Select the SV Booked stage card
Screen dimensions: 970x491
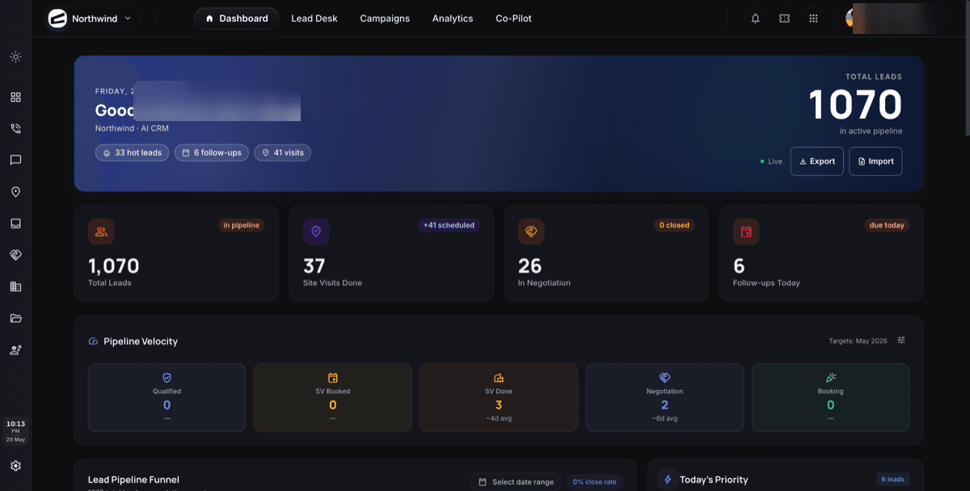(333, 397)
